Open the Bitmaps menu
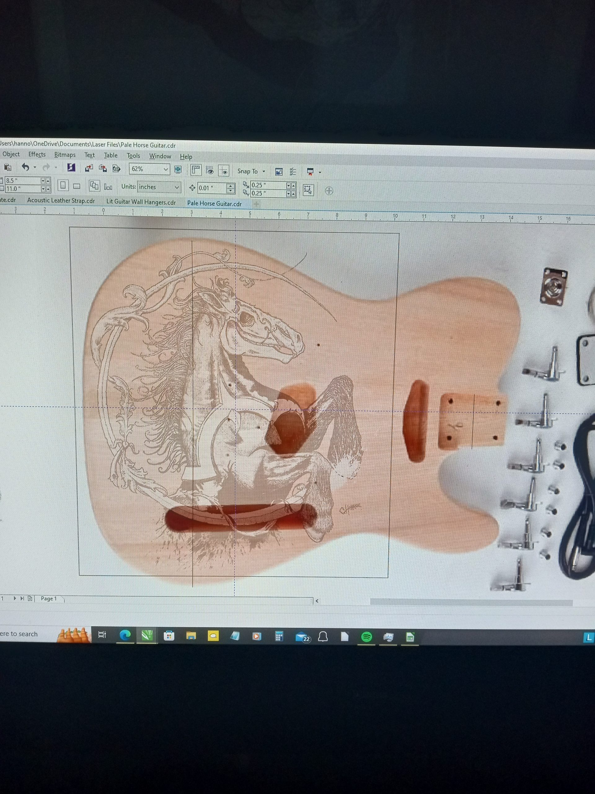The width and height of the screenshot is (595, 794). click(65, 155)
